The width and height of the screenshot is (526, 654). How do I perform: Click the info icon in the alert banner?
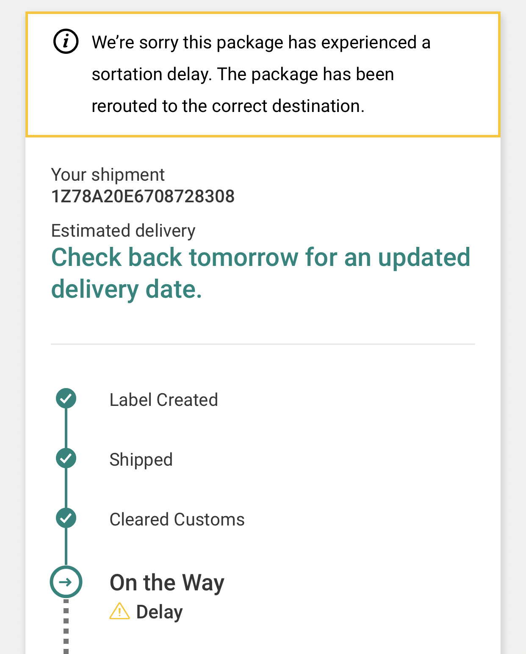point(66,42)
